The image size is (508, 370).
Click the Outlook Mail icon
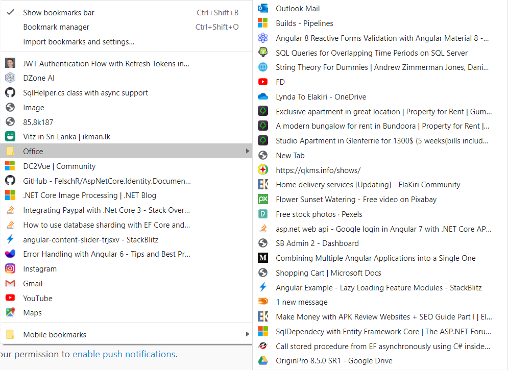(263, 8)
